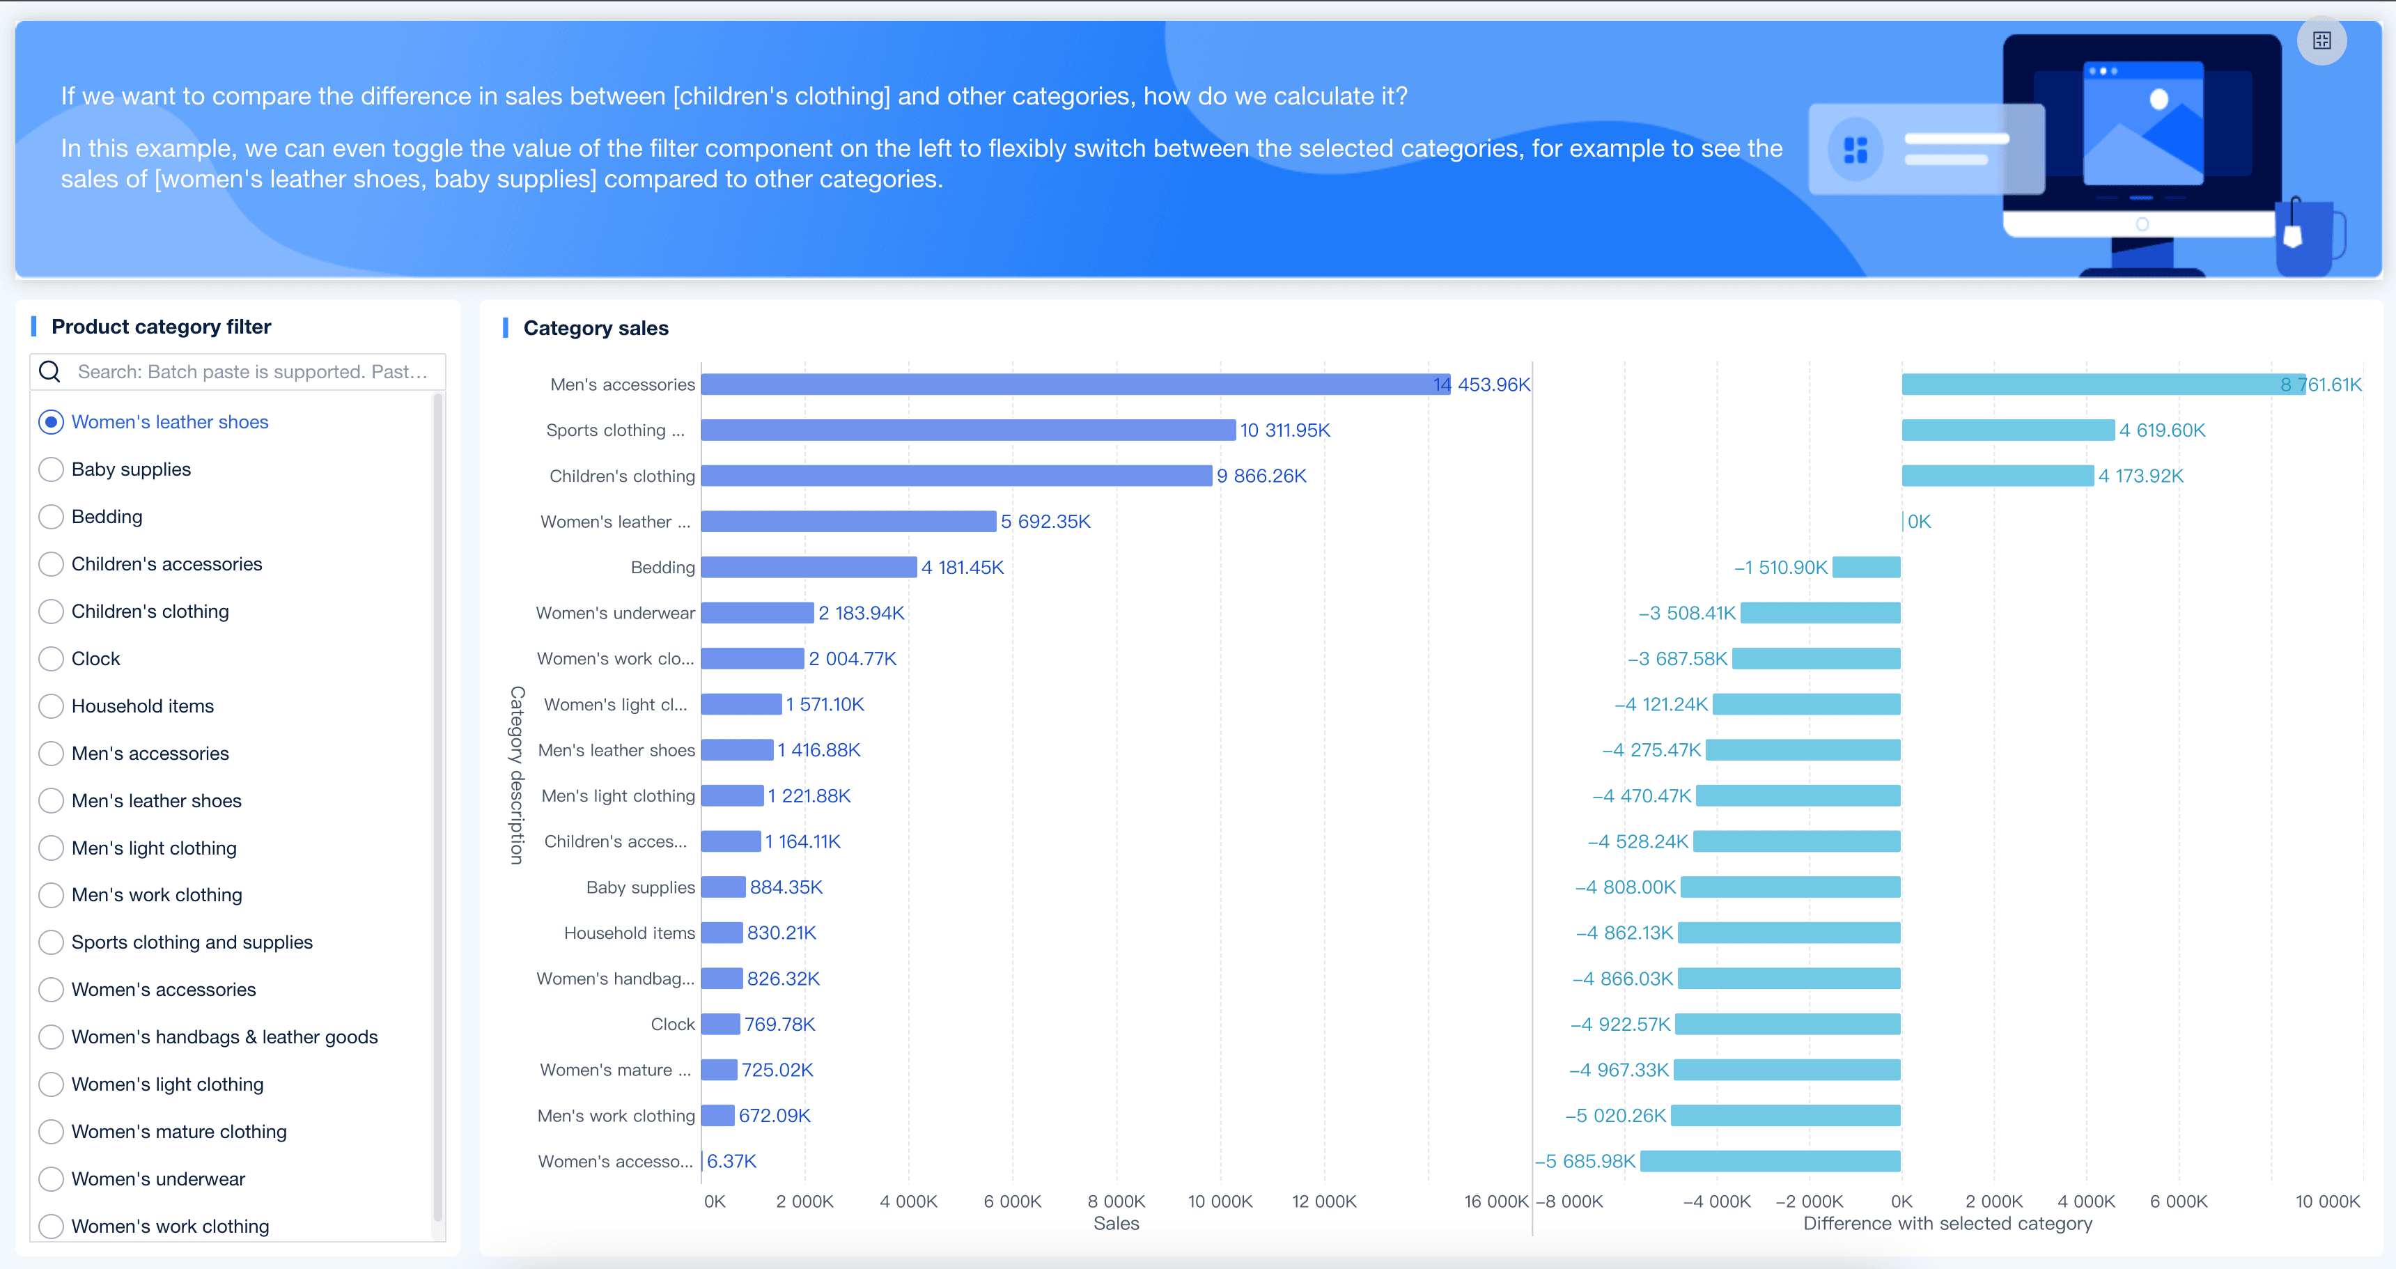Viewport: 2396px width, 1269px height.
Task: Select Men's light clothing radio option
Action: (x=52, y=848)
